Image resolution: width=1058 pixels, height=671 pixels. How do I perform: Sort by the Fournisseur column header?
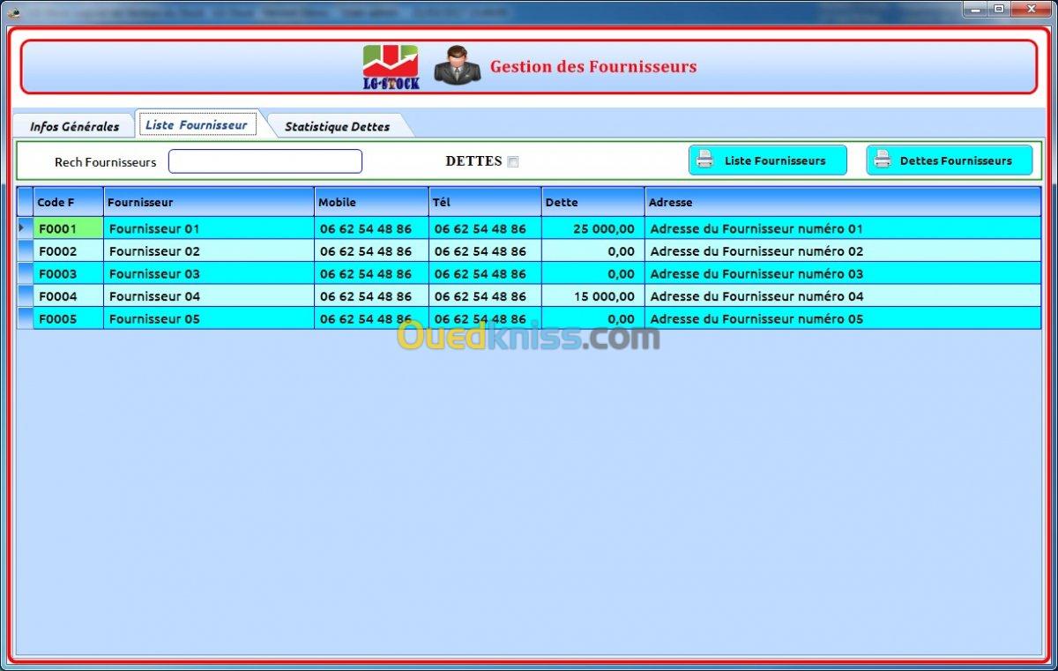tap(209, 202)
